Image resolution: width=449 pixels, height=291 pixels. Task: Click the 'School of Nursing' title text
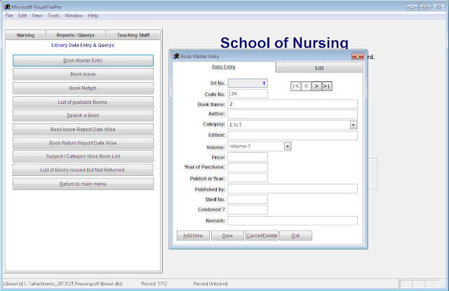284,43
